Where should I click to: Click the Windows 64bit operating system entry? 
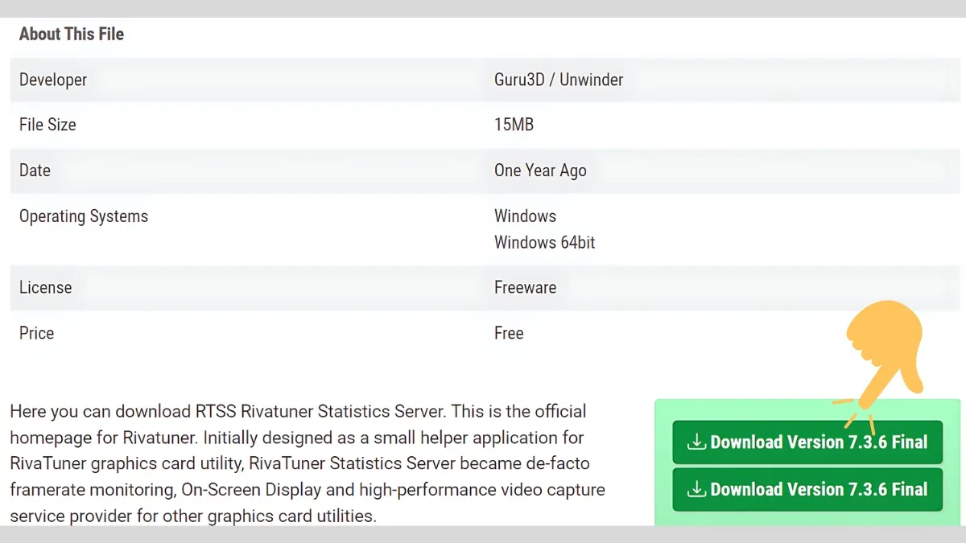tap(544, 242)
